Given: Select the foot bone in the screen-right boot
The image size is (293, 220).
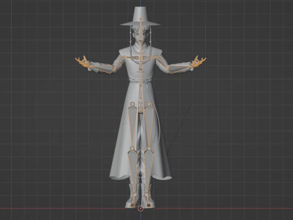Looking at the screenshot, I should [147, 200].
